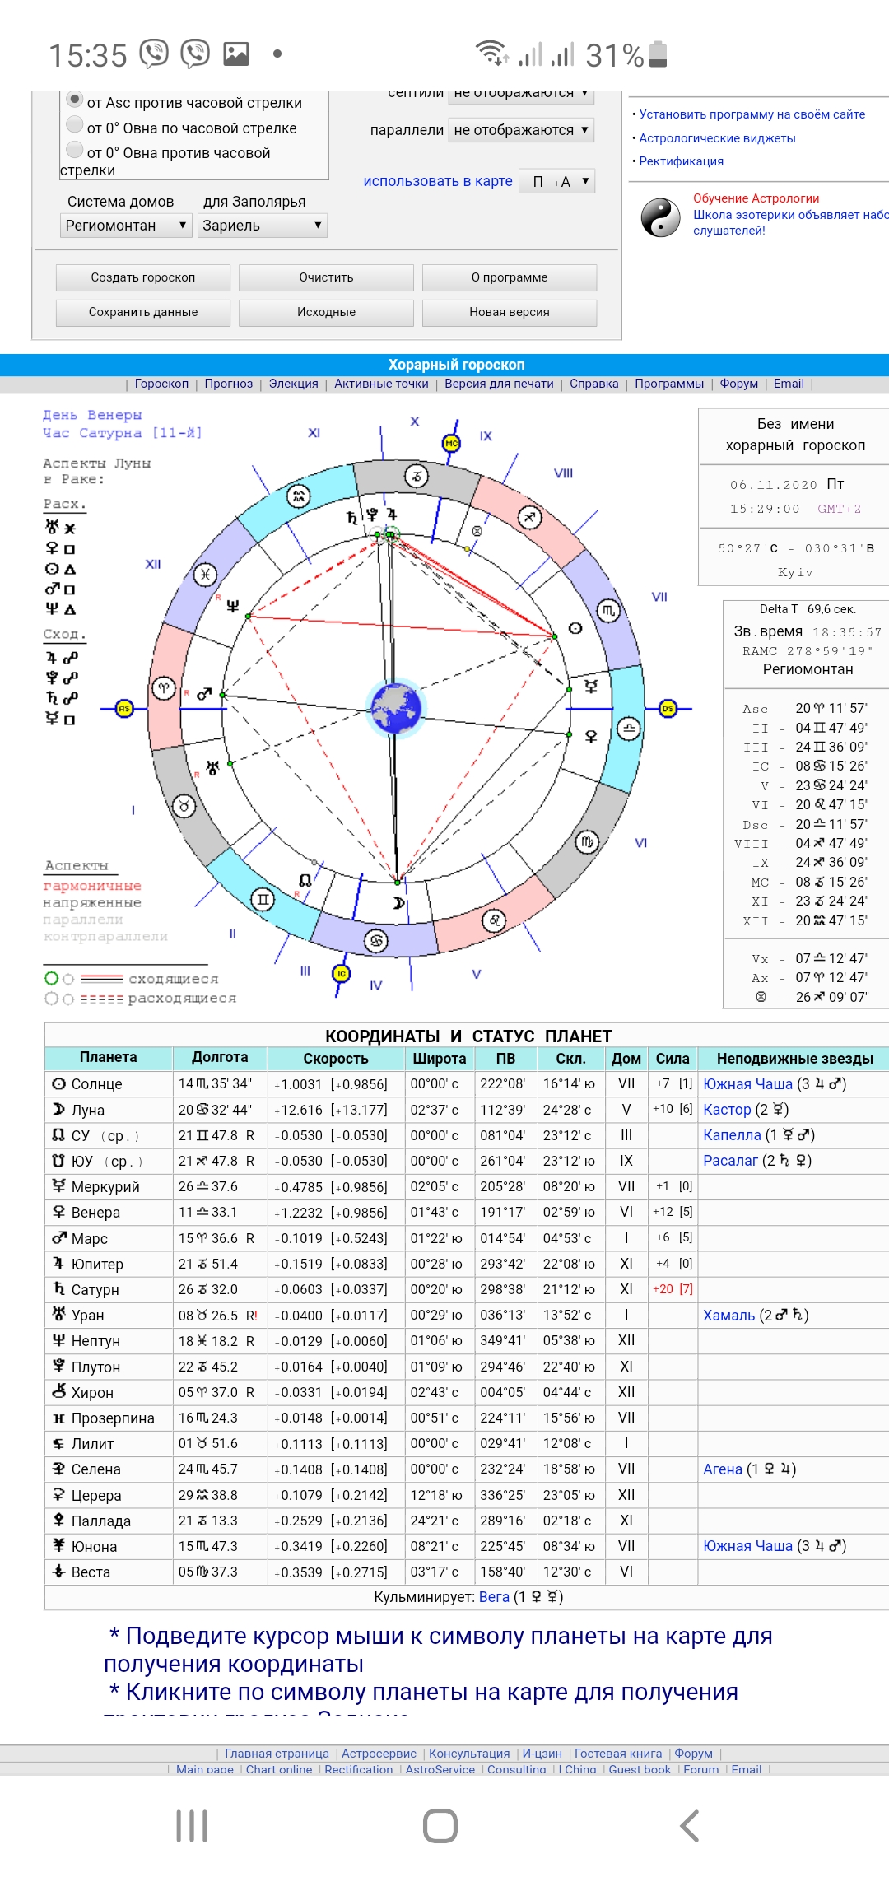Click the Moon symbol on the chart
Screen dimensions: 889x1877
coord(399,903)
